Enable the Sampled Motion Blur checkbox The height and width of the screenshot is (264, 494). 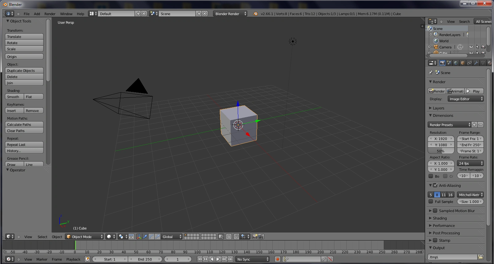tap(435, 211)
